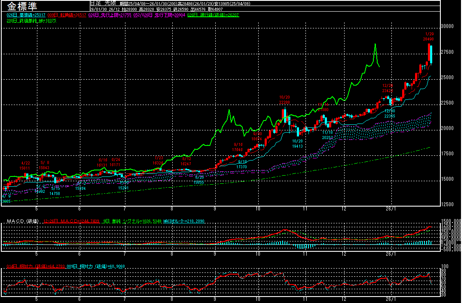This screenshot has width=464, height=303.
Task: Select the 17500 price axis label
Action: [x=448, y=154]
